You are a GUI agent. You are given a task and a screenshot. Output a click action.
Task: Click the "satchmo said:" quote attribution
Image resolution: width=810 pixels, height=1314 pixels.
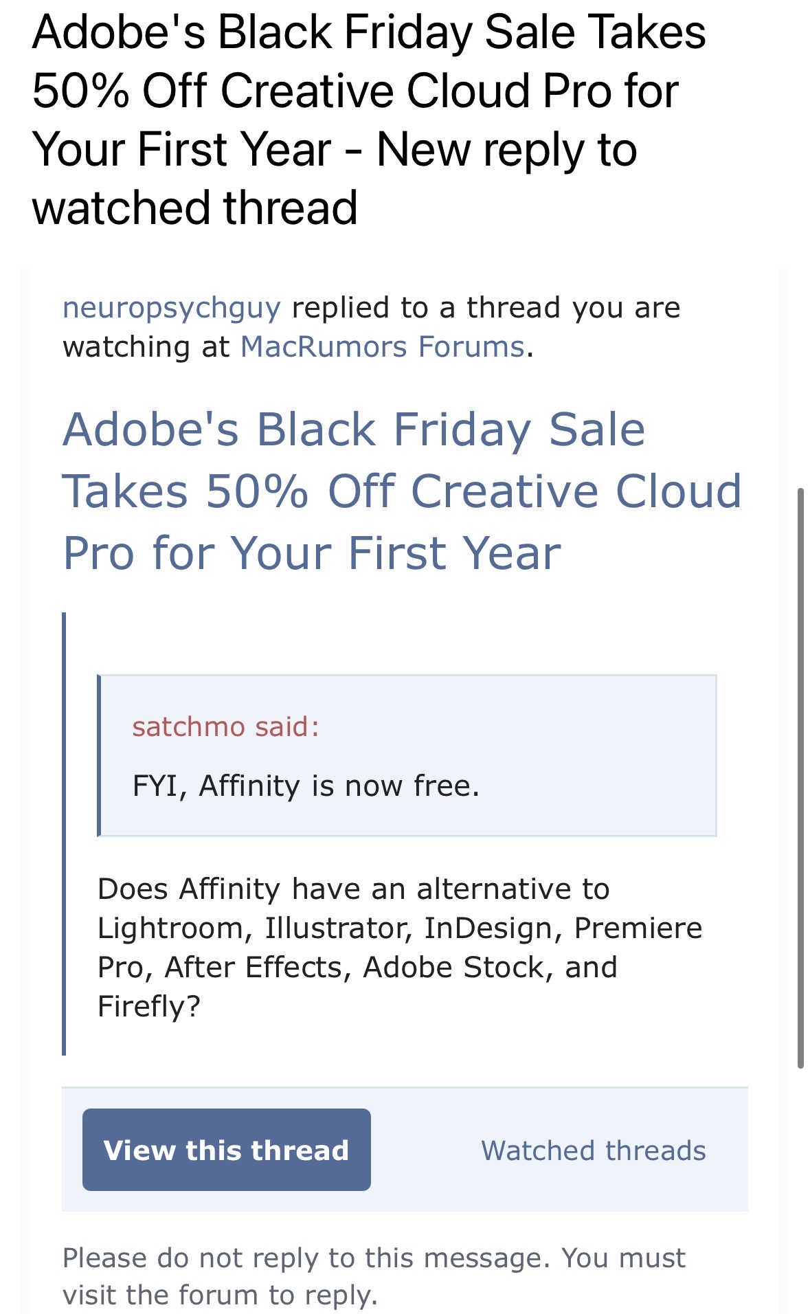[x=226, y=726]
